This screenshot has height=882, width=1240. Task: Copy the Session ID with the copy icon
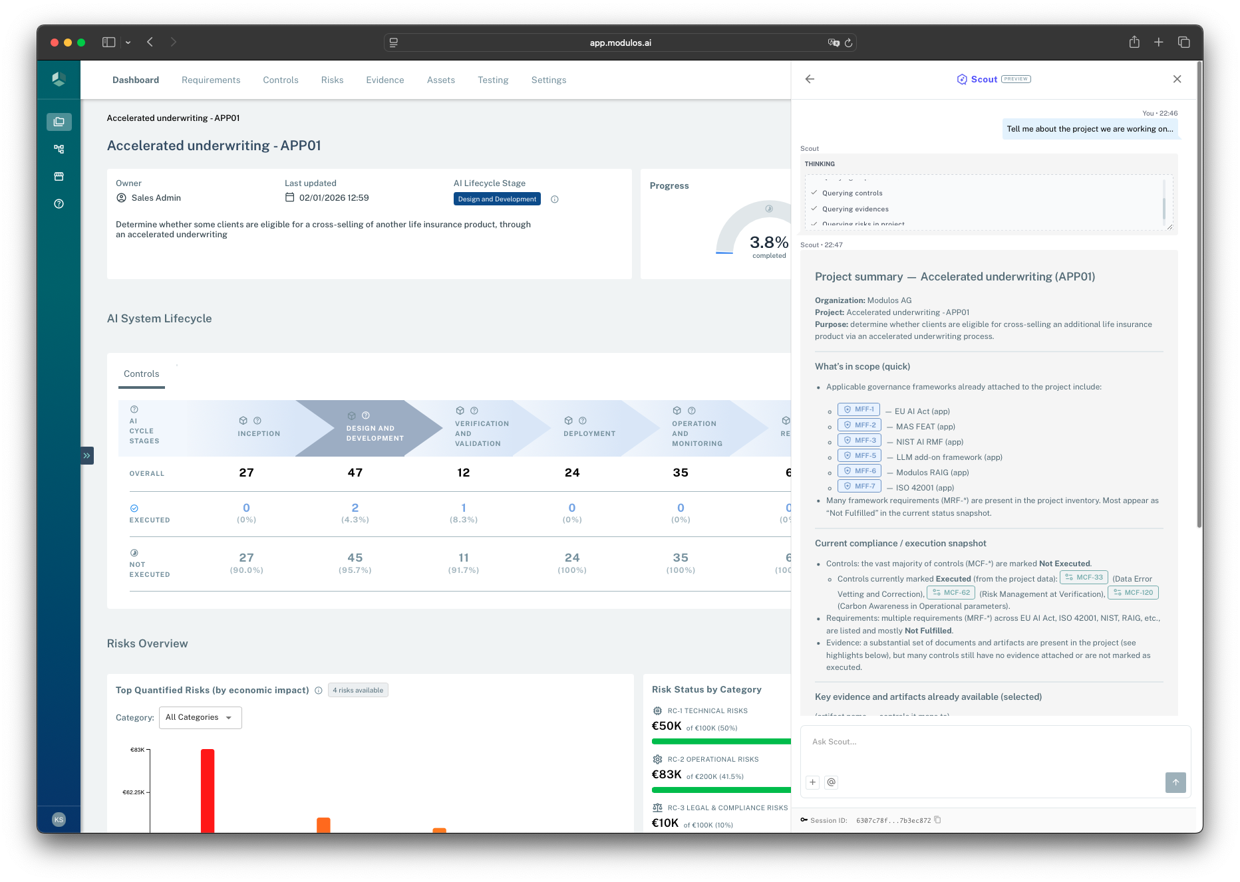pyautogui.click(x=938, y=820)
